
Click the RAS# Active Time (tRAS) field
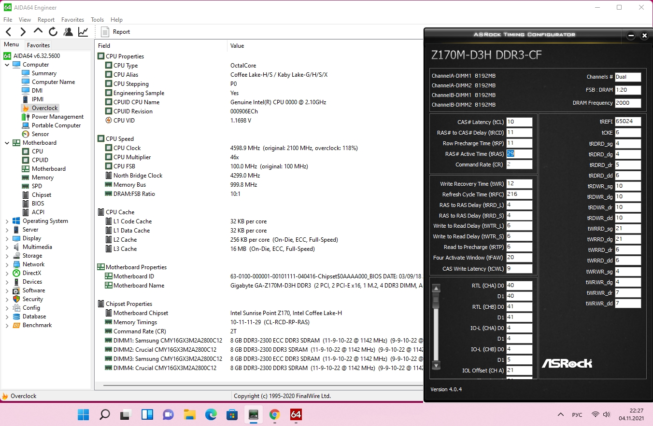519,154
